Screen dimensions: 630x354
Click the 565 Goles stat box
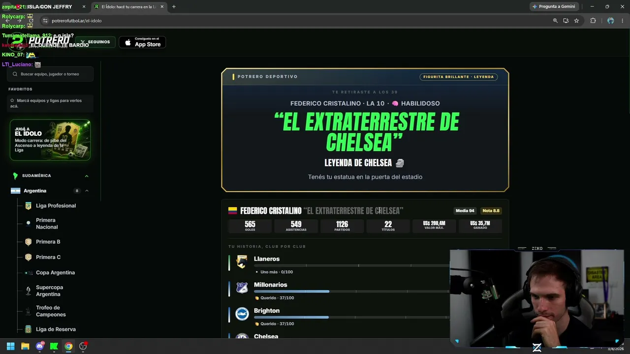(250, 226)
